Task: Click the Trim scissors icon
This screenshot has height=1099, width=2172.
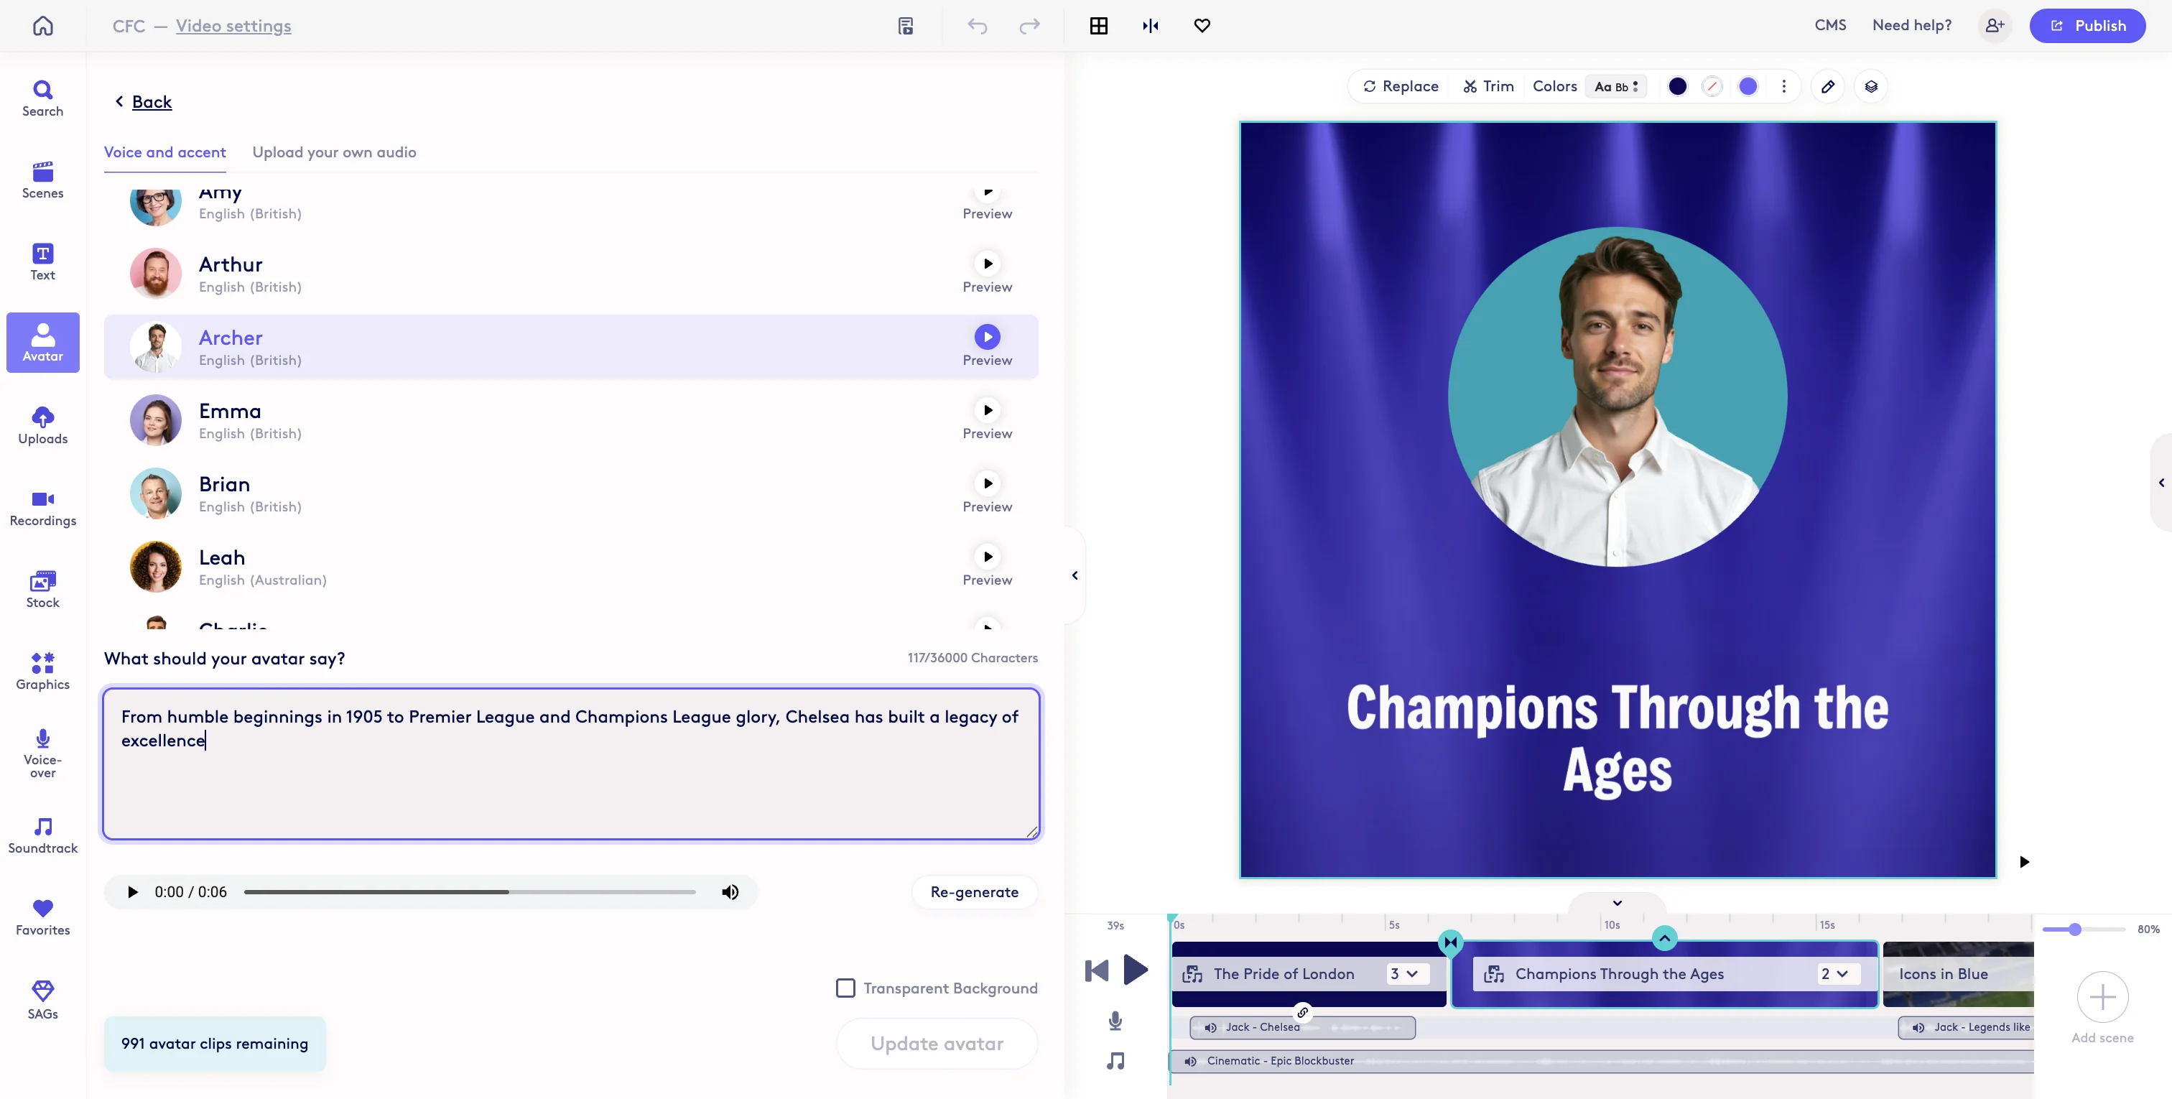Action: click(x=1469, y=86)
